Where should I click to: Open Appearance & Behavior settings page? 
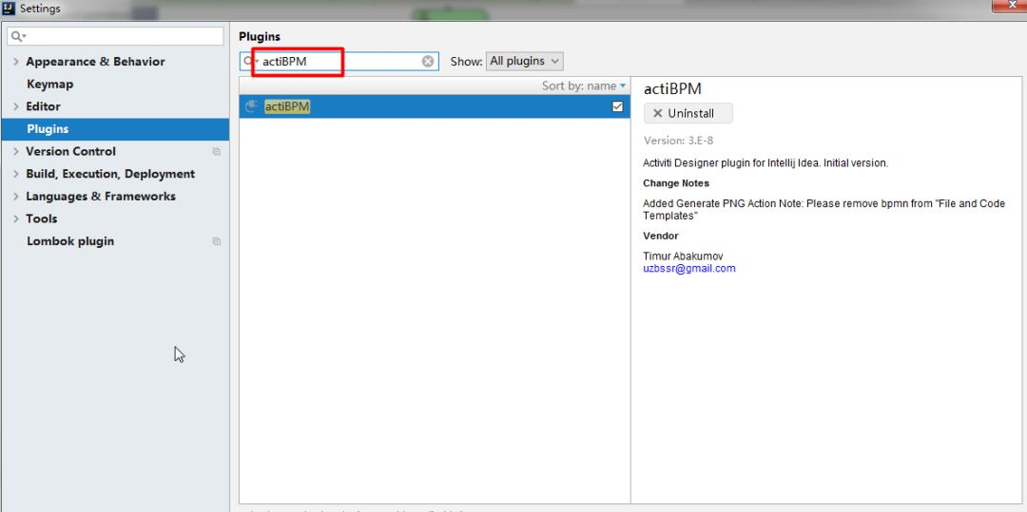96,62
